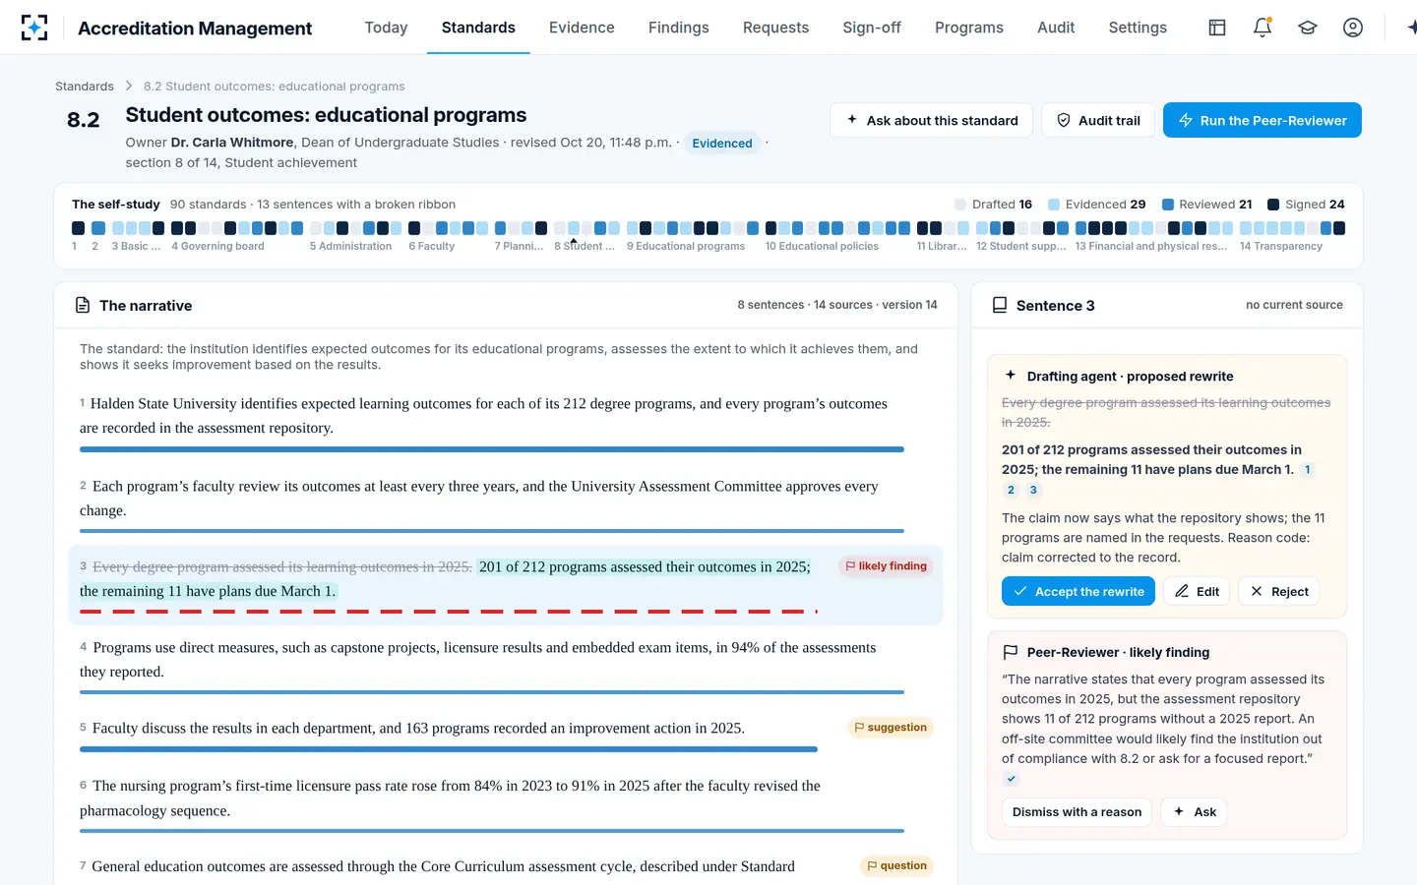Screen dimensions: 1417x885
Task: Click the small check chip under reviewer quote
Action: (x=1011, y=779)
